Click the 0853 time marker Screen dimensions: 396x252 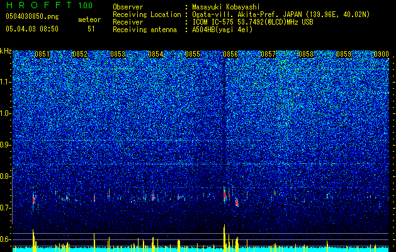[x=118, y=54]
